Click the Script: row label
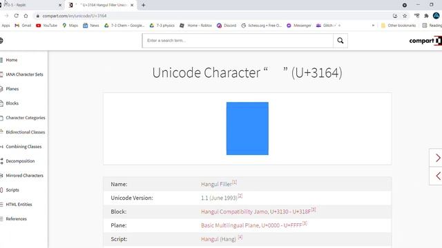The image size is (442, 248). tap(119, 239)
